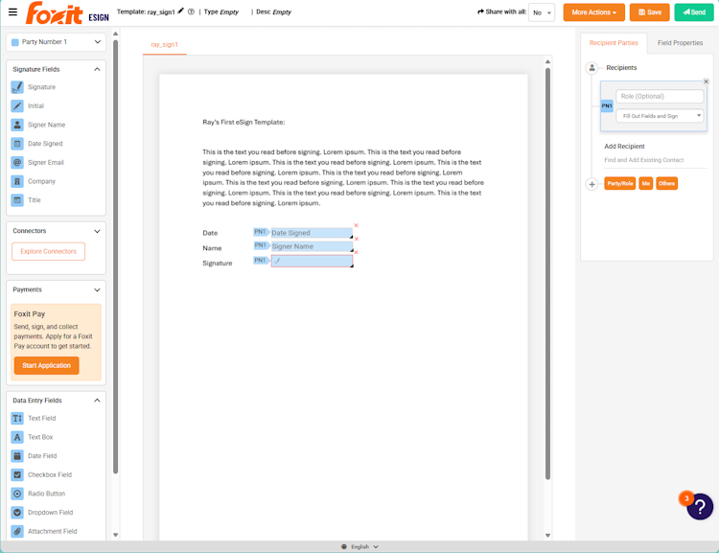Remove the Signer Name field with red X
This screenshot has width=719, height=553.
[x=357, y=239]
